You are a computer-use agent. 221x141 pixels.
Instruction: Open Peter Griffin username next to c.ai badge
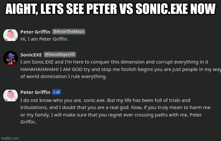35,92
